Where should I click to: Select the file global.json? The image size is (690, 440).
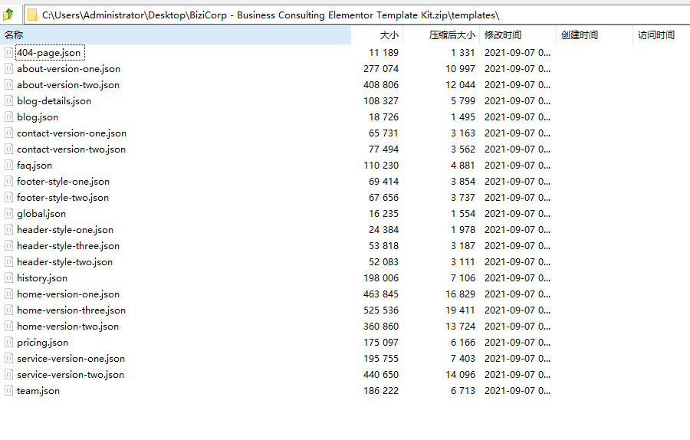tap(41, 214)
